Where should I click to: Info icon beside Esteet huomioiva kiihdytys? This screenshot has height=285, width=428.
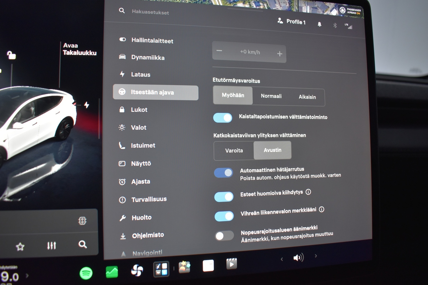(308, 192)
